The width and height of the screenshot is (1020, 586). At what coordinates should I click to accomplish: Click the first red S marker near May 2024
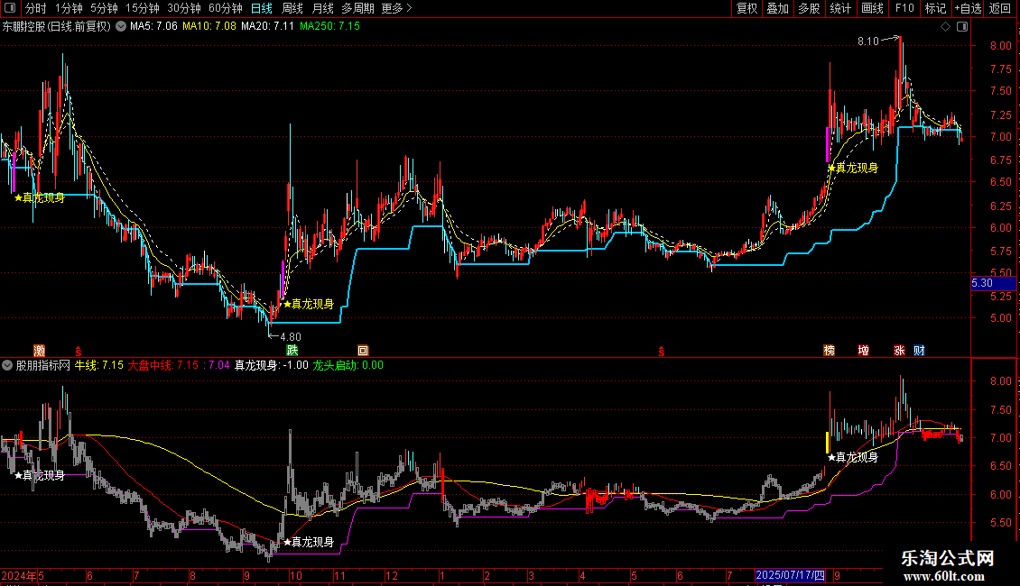[x=78, y=352]
